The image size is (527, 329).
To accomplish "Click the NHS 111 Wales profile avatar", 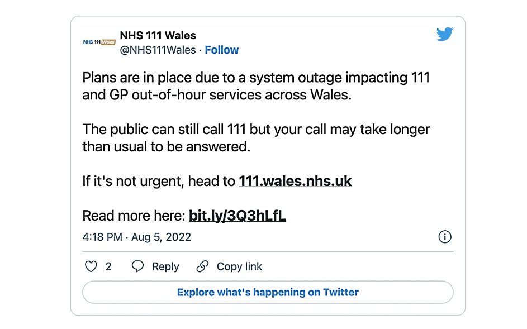I will point(99,42).
